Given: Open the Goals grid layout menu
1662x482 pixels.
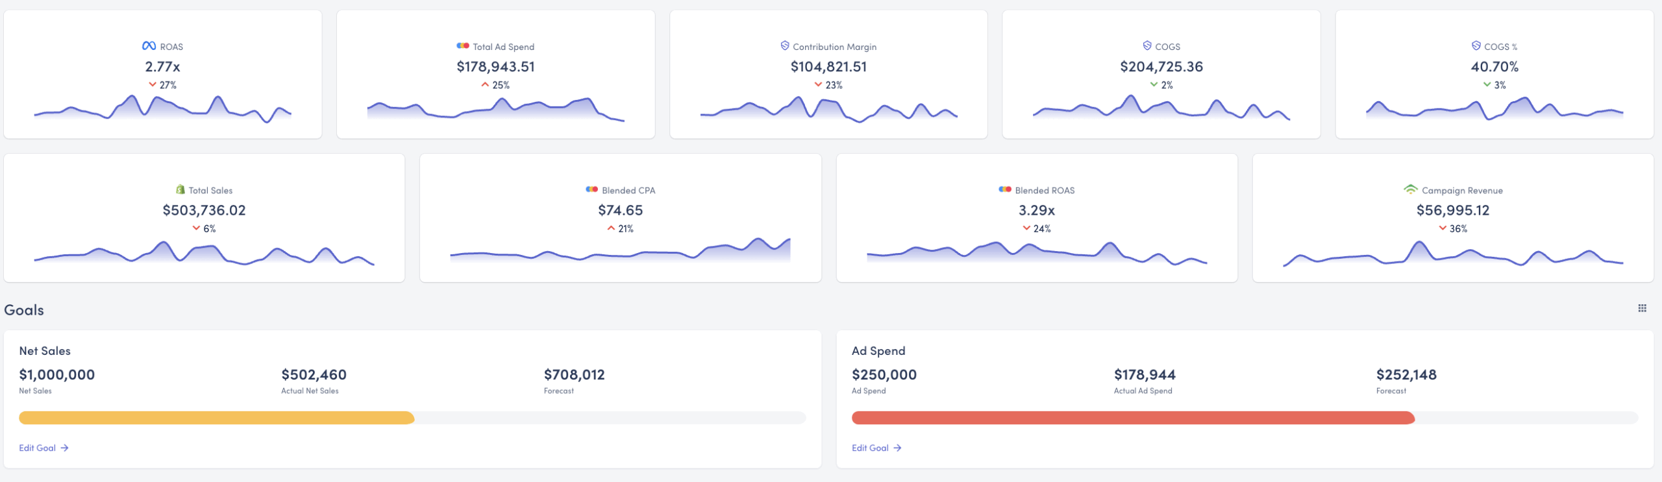Looking at the screenshot, I should (1642, 308).
